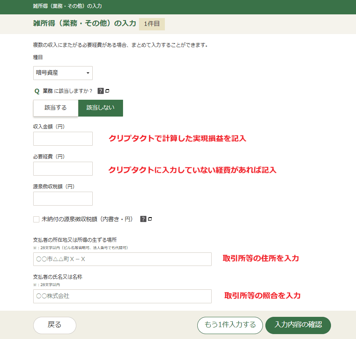Open the popup window icon beside 未納付の源泉徴収税額
Screen dimensions: 356x339
[x=150, y=219]
